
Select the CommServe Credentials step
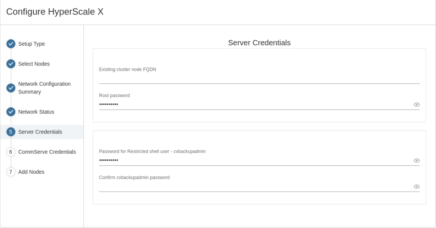(x=47, y=152)
